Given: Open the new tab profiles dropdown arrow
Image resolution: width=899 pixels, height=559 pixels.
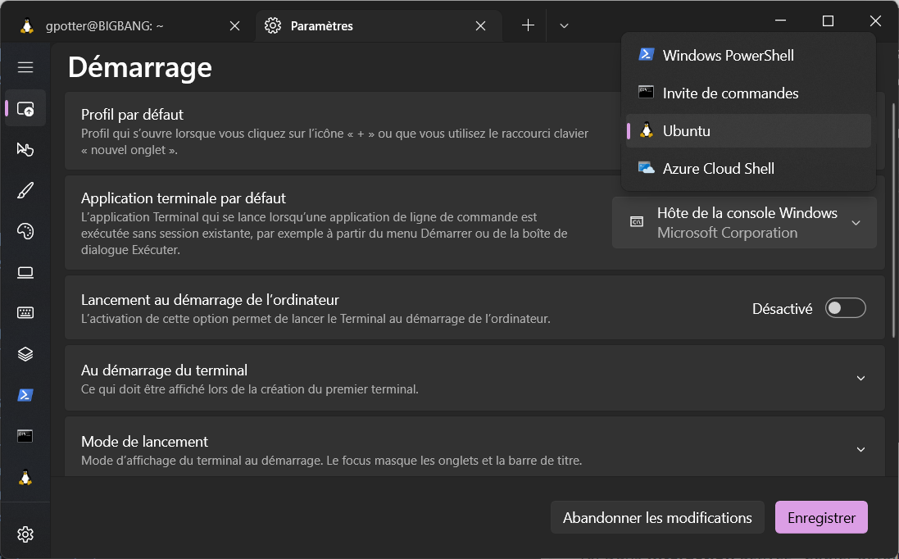Looking at the screenshot, I should tap(564, 25).
